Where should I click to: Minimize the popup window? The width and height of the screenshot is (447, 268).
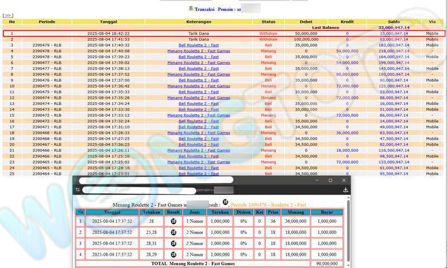pyautogui.click(x=317, y=180)
